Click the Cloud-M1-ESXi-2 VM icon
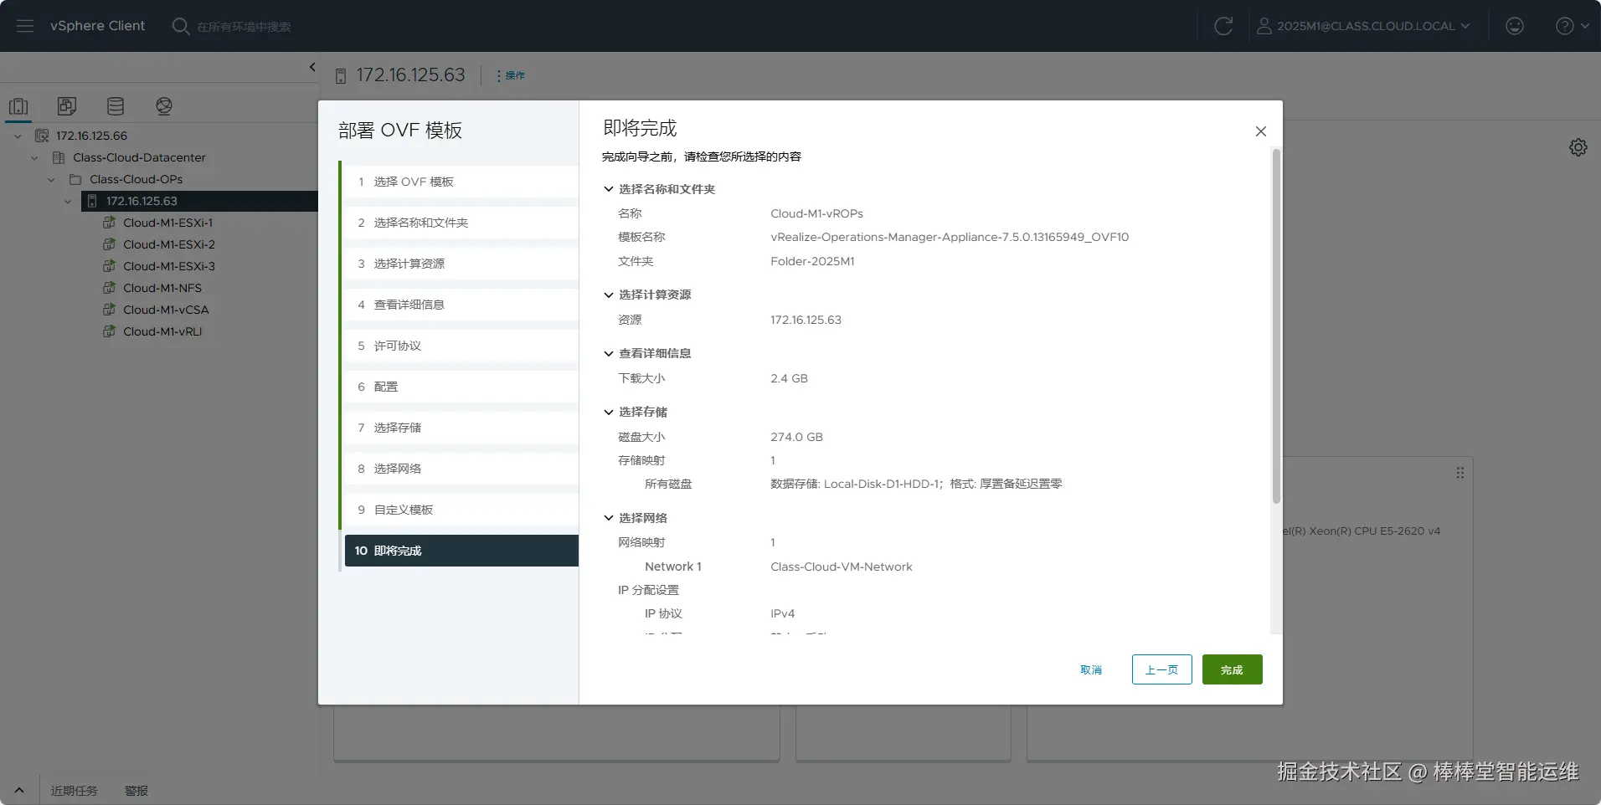The image size is (1601, 805). pos(109,244)
